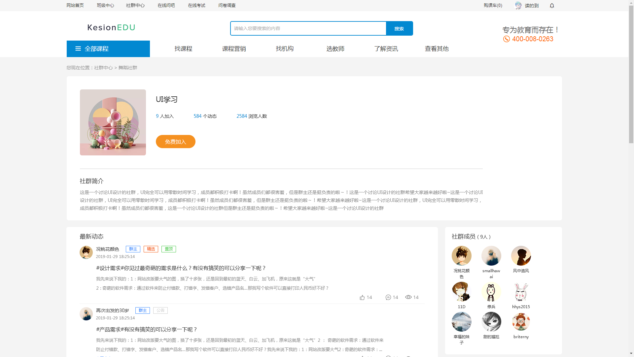The width and height of the screenshot is (634, 357).
Task: Open comments on the first post
Action: 388,297
